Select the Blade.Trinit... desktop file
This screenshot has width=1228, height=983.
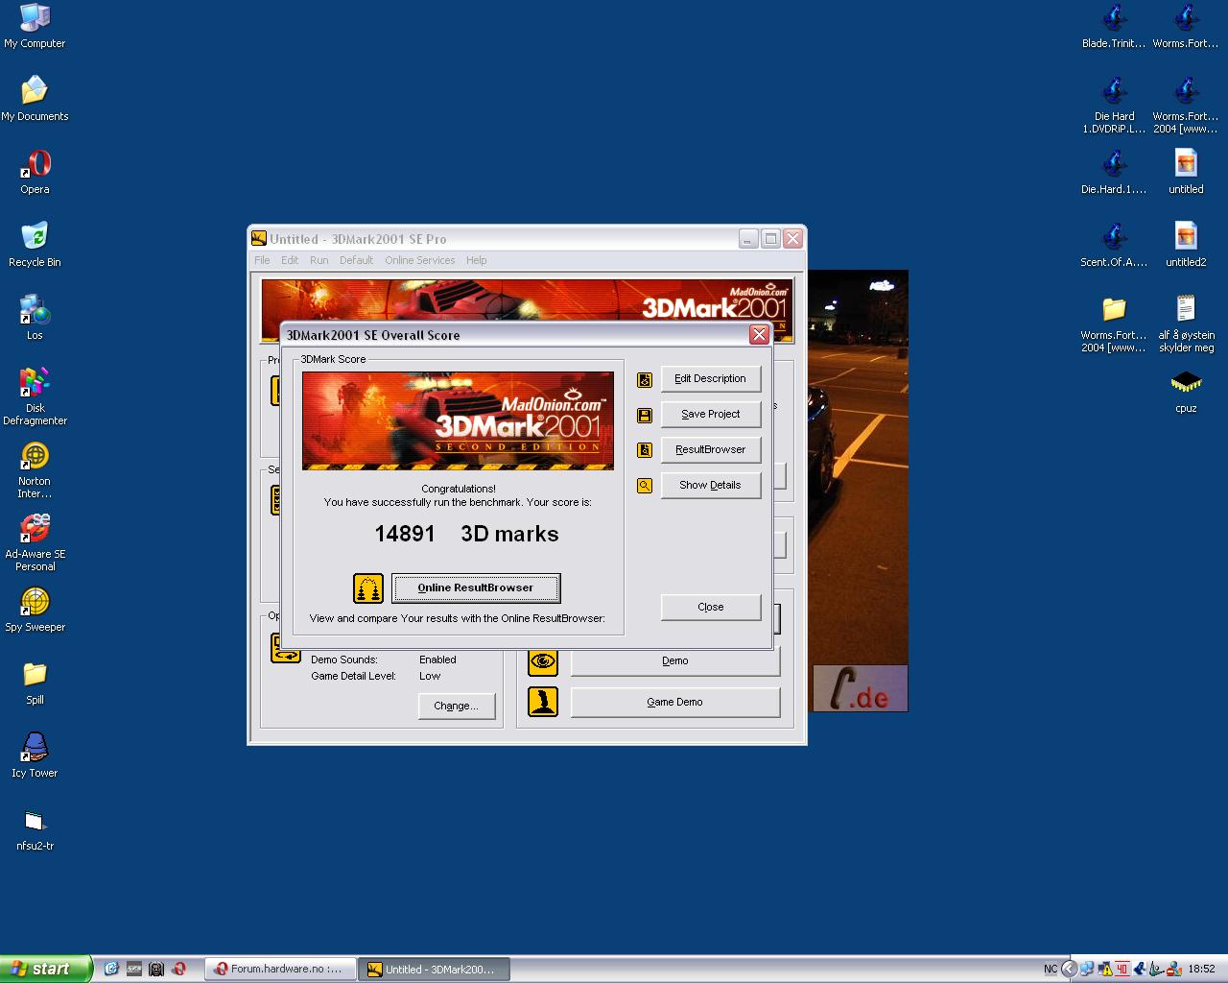1114,26
